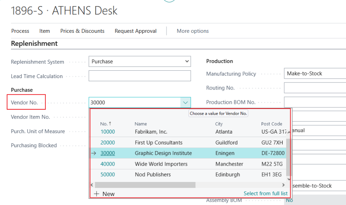Click the horizontal scroll-right arrow
Image resolution: width=346 pixels, height=205 pixels.
click(x=283, y=185)
